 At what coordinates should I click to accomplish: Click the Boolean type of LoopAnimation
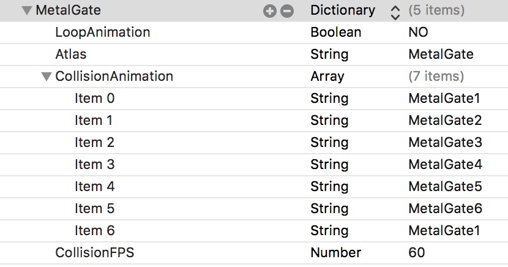click(x=335, y=32)
